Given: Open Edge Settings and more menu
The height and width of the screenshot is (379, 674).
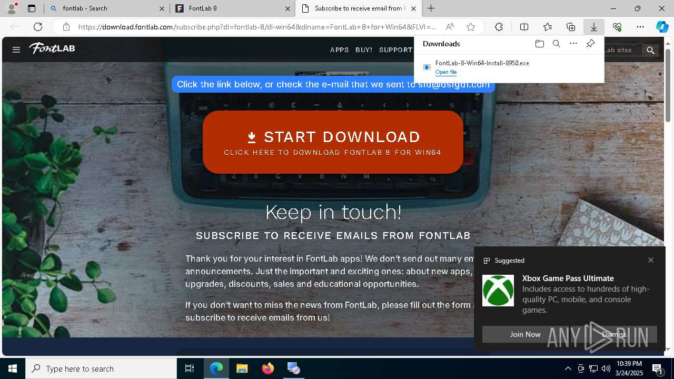Looking at the screenshot, I should pos(640,27).
